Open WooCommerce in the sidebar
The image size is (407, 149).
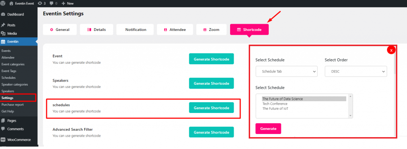(x=19, y=139)
